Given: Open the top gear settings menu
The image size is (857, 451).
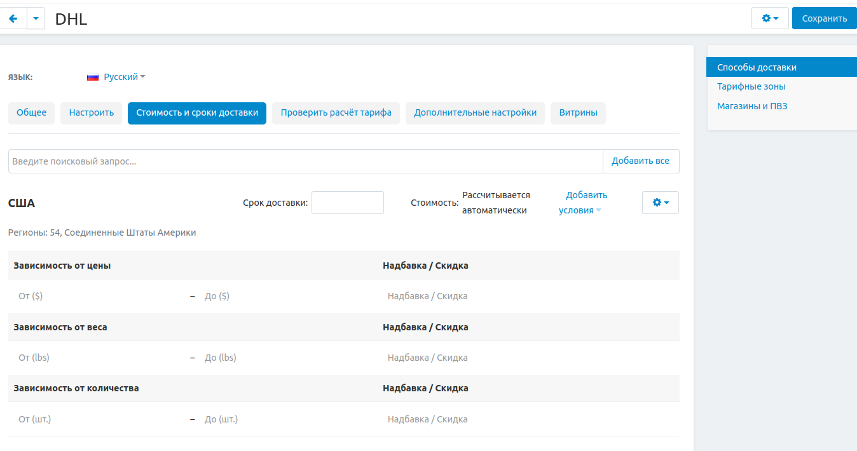Looking at the screenshot, I should pyautogui.click(x=769, y=18).
